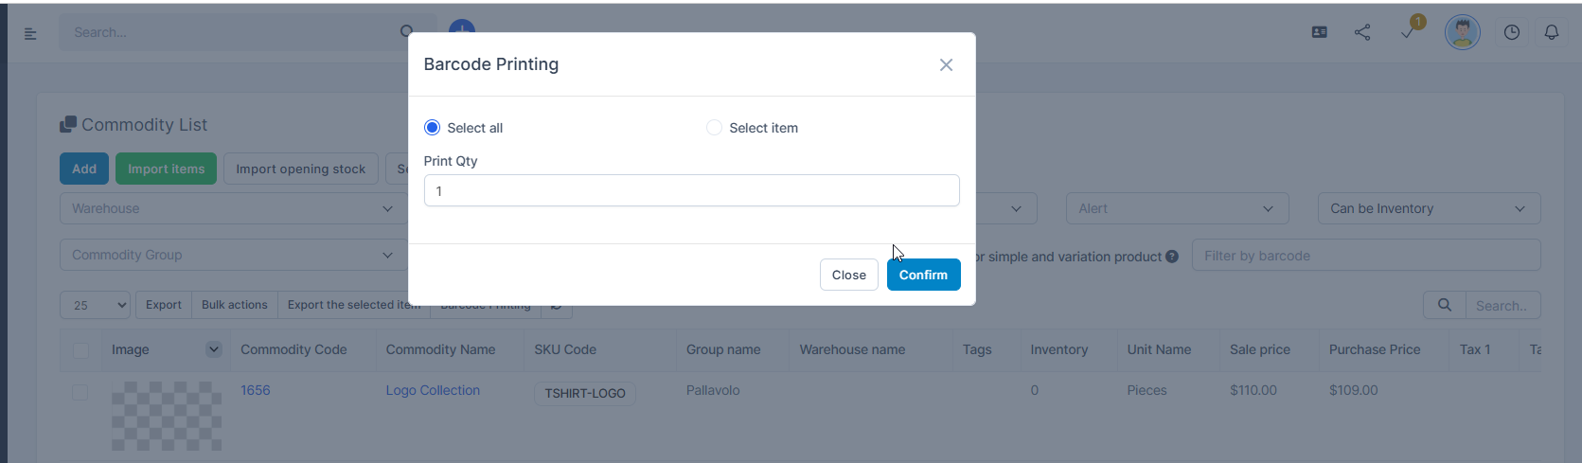Choose the 'Select item' radio option
The image size is (1582, 463).
tap(715, 128)
